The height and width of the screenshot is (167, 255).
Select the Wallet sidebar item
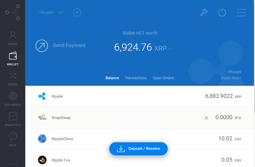[x=13, y=58]
